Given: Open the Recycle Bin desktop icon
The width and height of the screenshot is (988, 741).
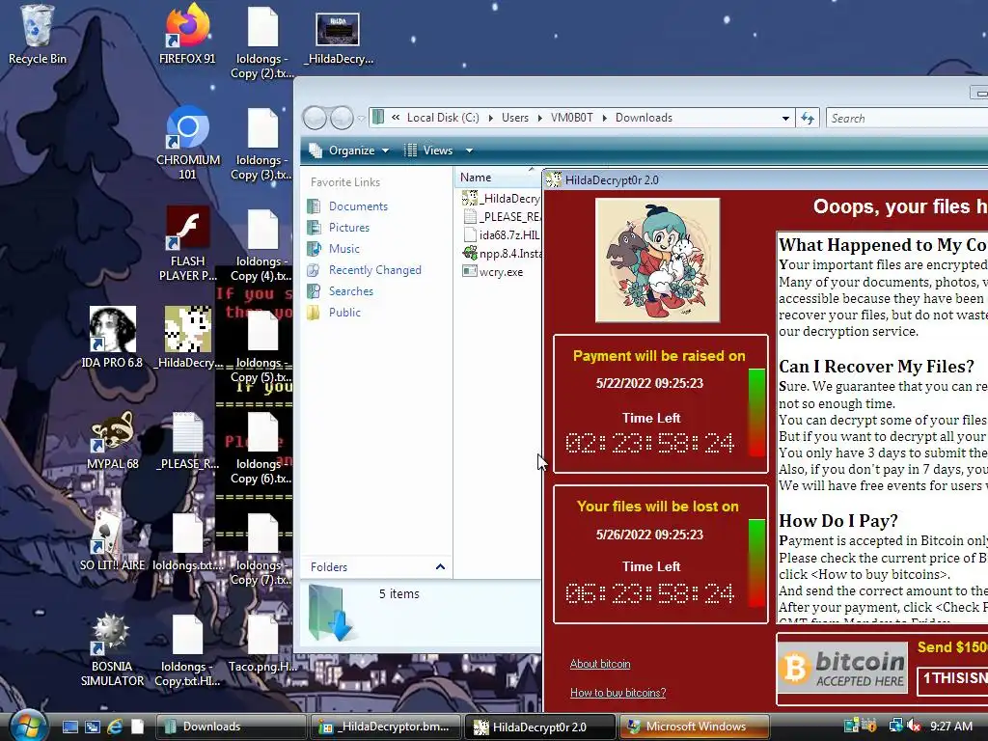Looking at the screenshot, I should click(37, 35).
